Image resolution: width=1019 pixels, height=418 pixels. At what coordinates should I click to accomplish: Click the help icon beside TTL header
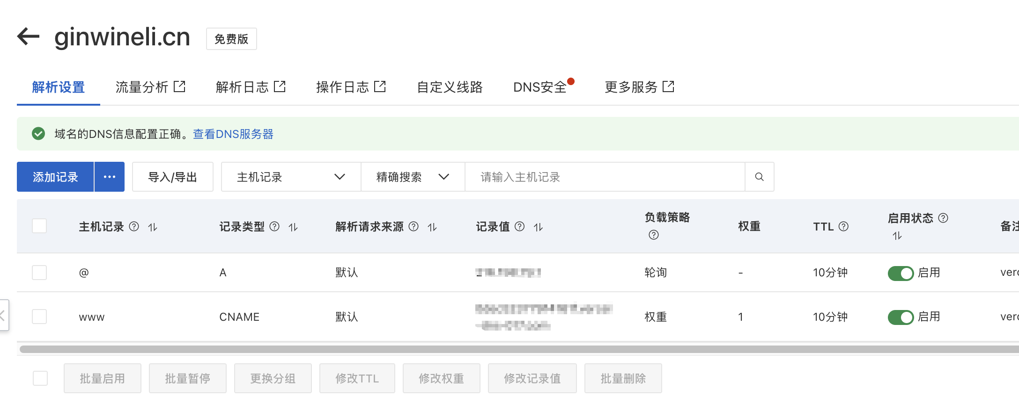[843, 227]
